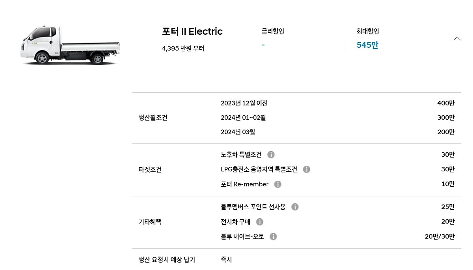
Task: Click info icon next to 노후차 특별조건
Action: pos(271,155)
